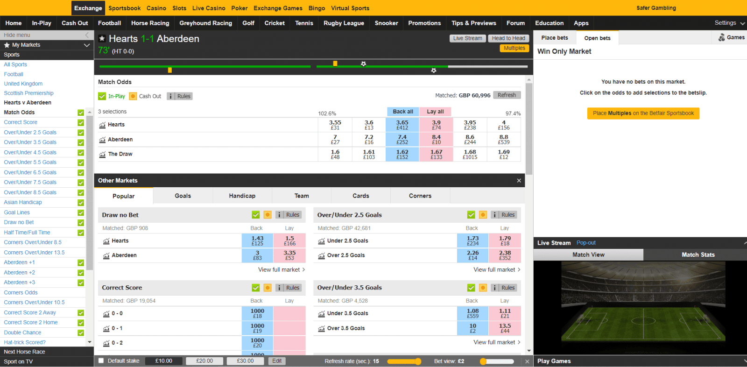Open Sportsbook in top product bar

click(125, 8)
